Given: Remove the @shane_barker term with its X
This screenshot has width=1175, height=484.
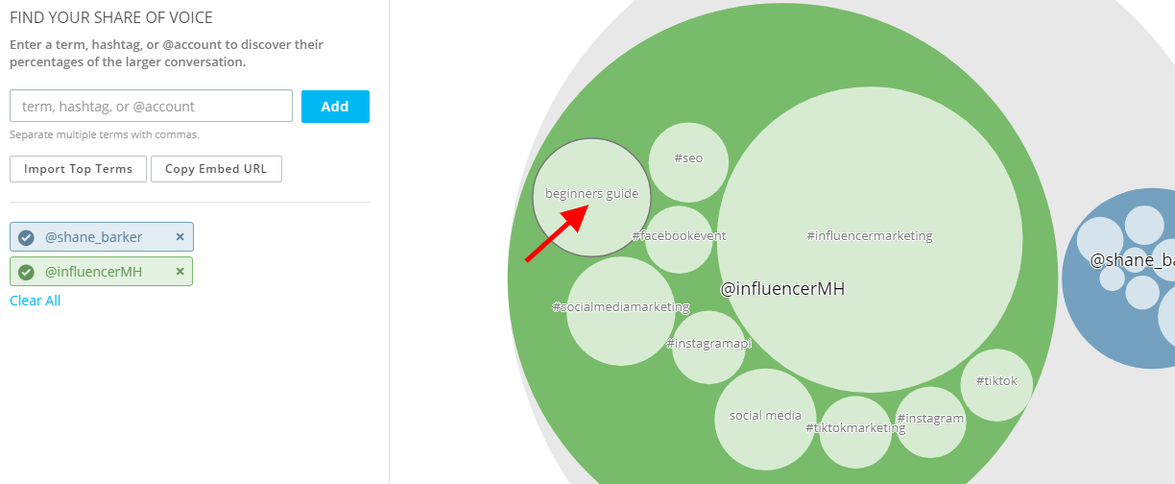Looking at the screenshot, I should tap(180, 237).
